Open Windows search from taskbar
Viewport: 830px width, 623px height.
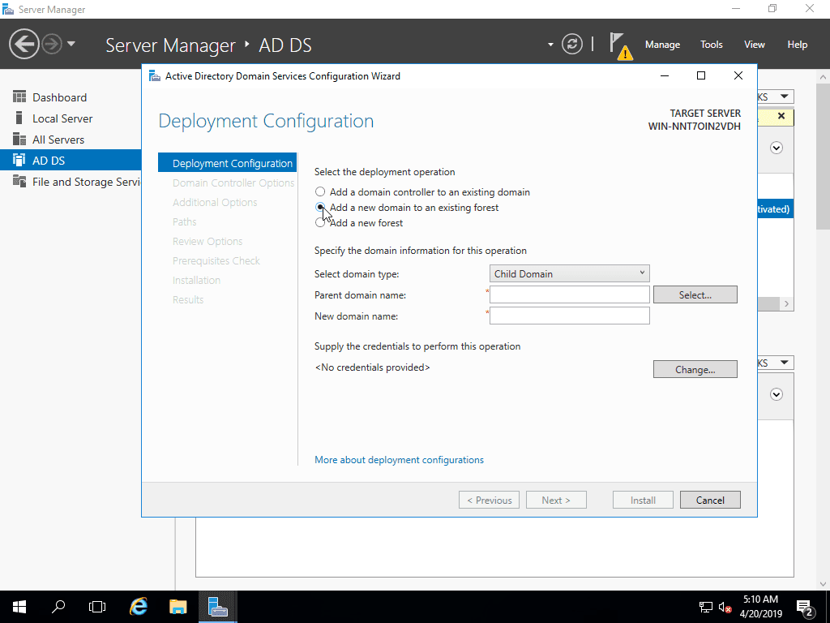58,607
